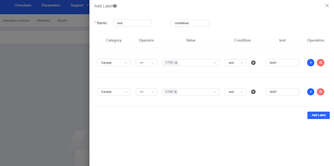The height and width of the screenshot is (166, 334).
Task: Click the blue plus button in test2 row
Action: [311, 92]
